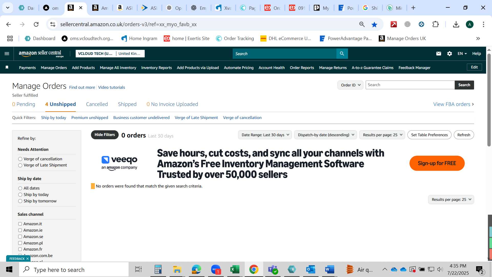Click the Set Table Preferences button
Screen dimensions: 492x277
[429, 135]
